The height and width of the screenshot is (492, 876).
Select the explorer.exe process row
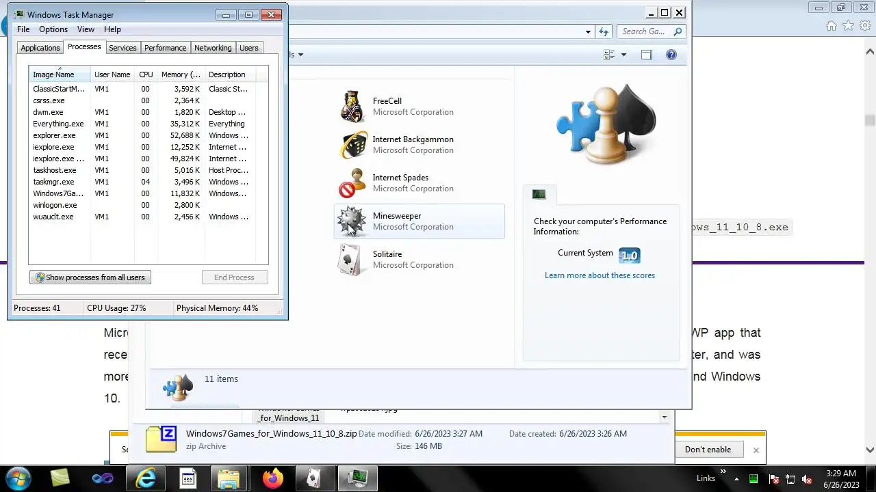(148, 135)
